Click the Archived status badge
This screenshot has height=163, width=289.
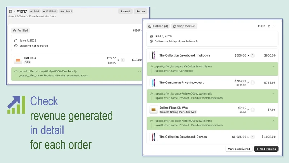pos(66,11)
